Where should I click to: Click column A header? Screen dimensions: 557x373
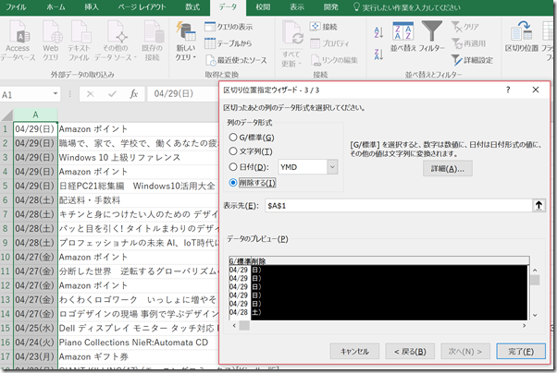click(35, 114)
